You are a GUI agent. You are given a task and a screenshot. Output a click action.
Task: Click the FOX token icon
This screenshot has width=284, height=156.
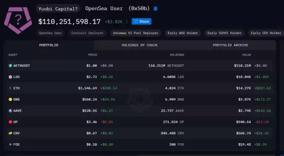tap(10, 145)
